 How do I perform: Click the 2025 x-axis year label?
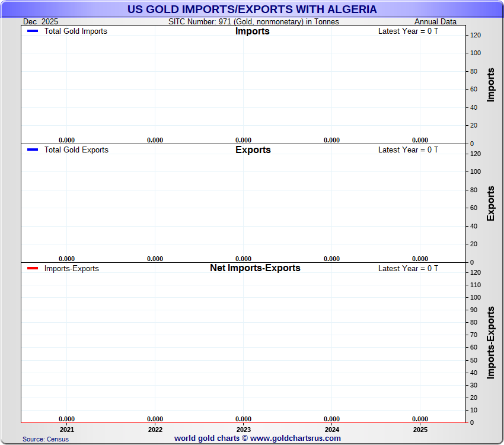coord(420,430)
